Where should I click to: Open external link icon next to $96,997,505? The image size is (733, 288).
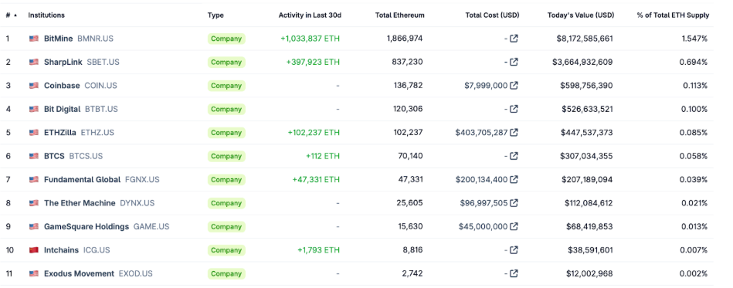point(514,203)
